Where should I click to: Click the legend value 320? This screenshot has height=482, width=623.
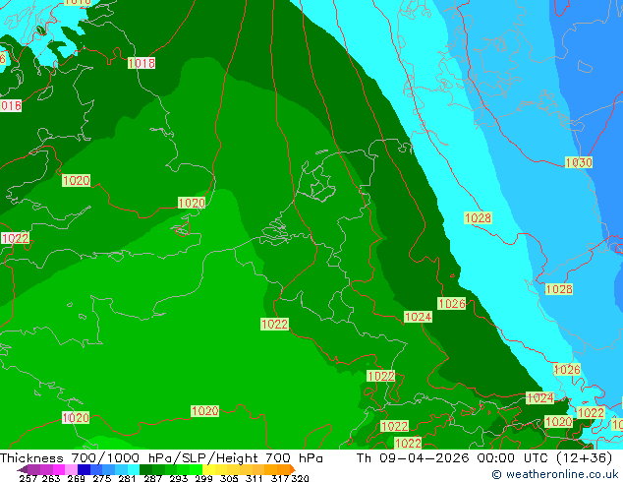click(300, 478)
